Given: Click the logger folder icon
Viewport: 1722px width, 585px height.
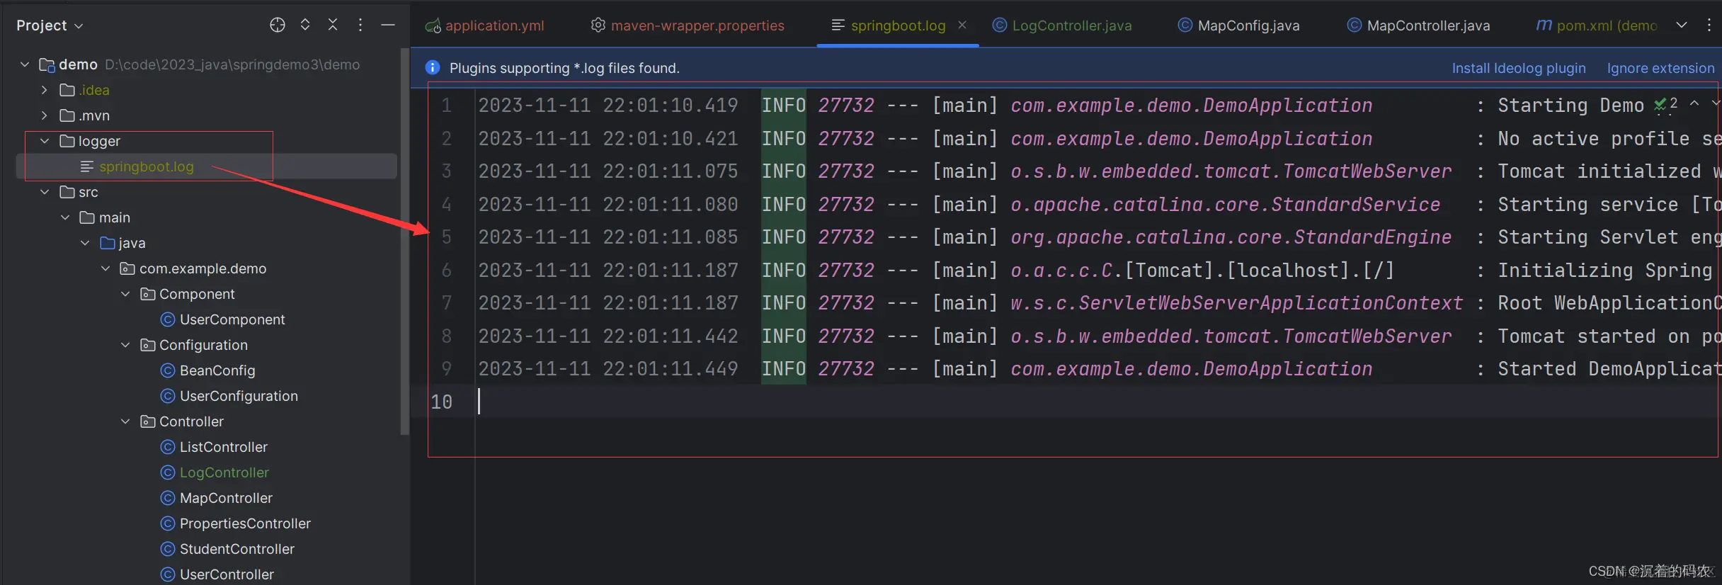Looking at the screenshot, I should tap(67, 141).
